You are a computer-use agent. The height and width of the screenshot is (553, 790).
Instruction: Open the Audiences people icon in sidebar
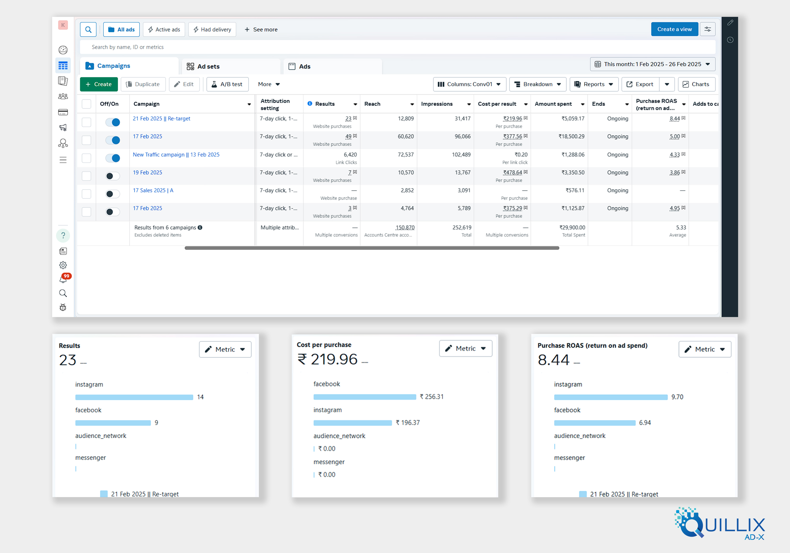coord(63,96)
